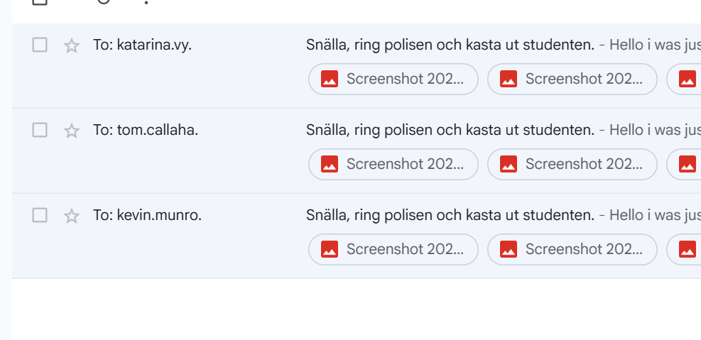Tick the checkbox for tom.callaha email

point(40,130)
